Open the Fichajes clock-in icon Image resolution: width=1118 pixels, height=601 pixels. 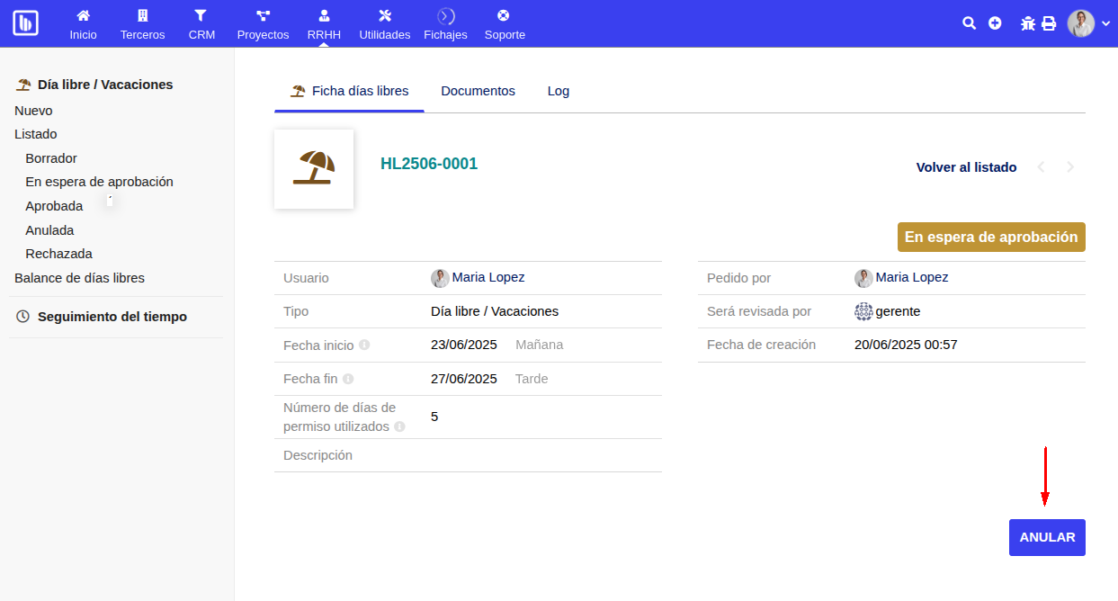point(445,16)
